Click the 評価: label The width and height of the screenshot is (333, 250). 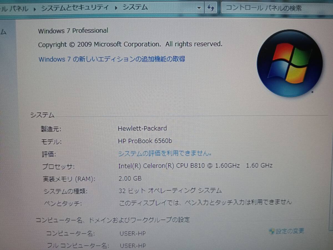49,154
